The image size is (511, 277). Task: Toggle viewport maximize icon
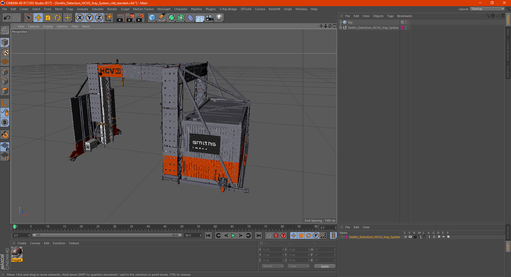point(335,26)
